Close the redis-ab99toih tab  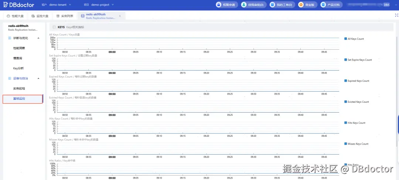(x=120, y=16)
